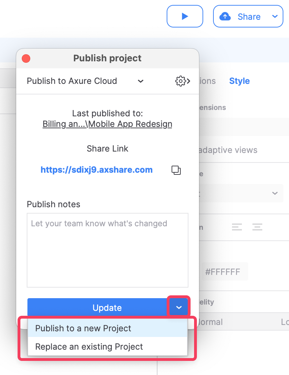This screenshot has width=289, height=375.
Task: Toggle the arrow next to Update
Action: pos(179,308)
